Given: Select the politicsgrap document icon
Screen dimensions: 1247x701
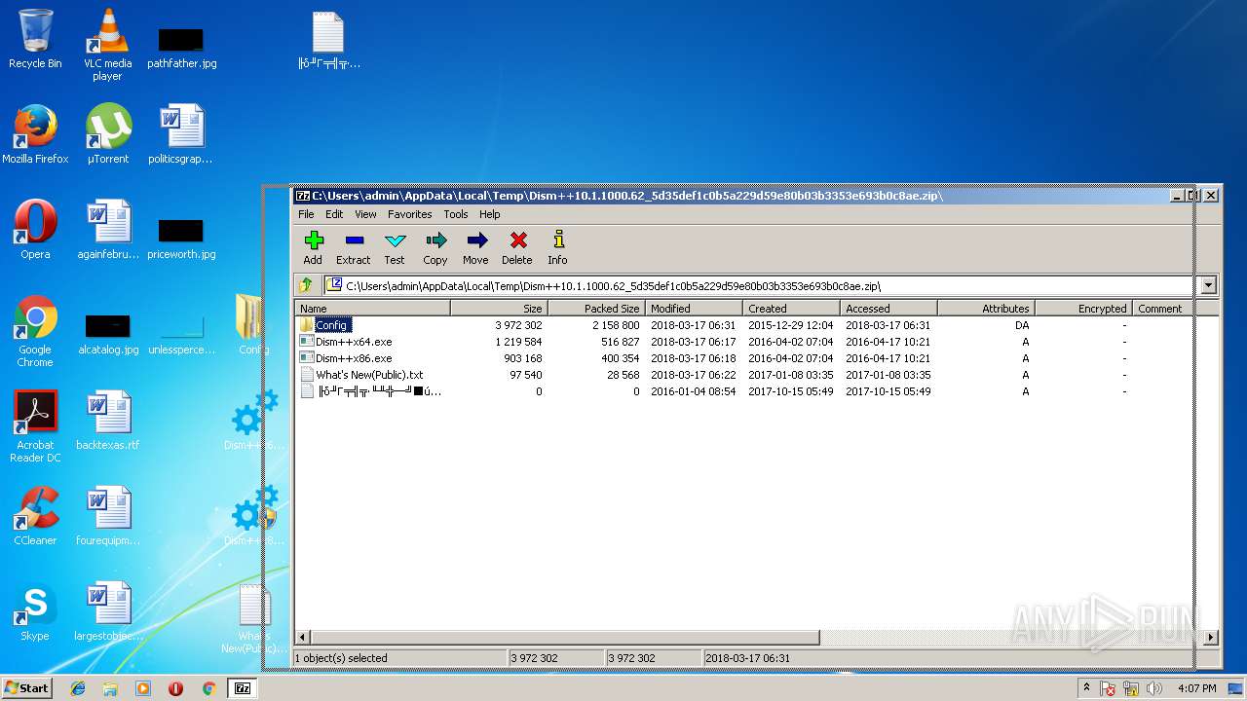Looking at the screenshot, I should pos(181,133).
